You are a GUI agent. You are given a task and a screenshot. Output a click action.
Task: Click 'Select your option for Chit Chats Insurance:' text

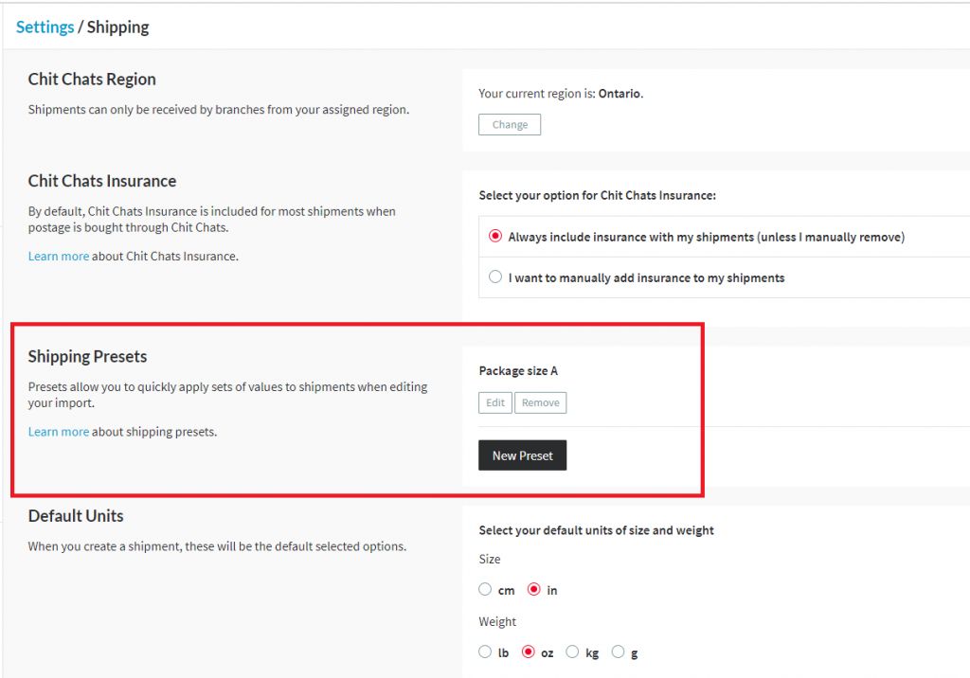597,195
